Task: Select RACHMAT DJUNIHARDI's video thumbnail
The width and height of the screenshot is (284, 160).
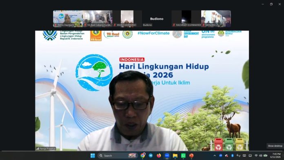Action: (186, 19)
